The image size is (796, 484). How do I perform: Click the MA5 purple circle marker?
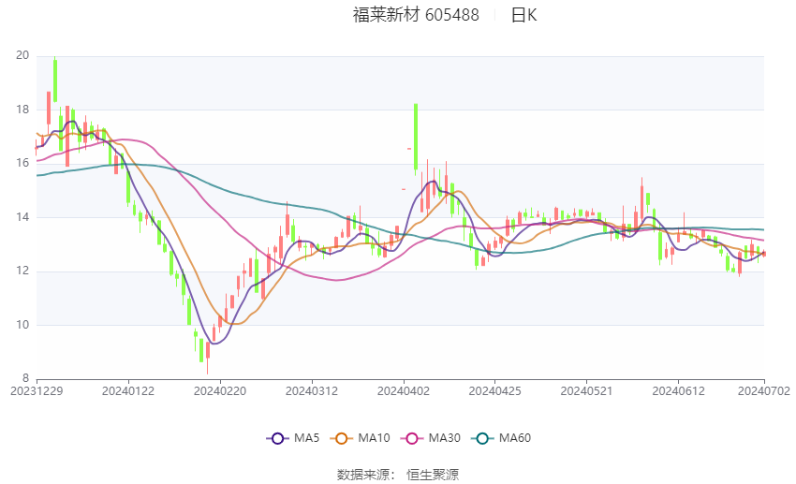(x=277, y=438)
